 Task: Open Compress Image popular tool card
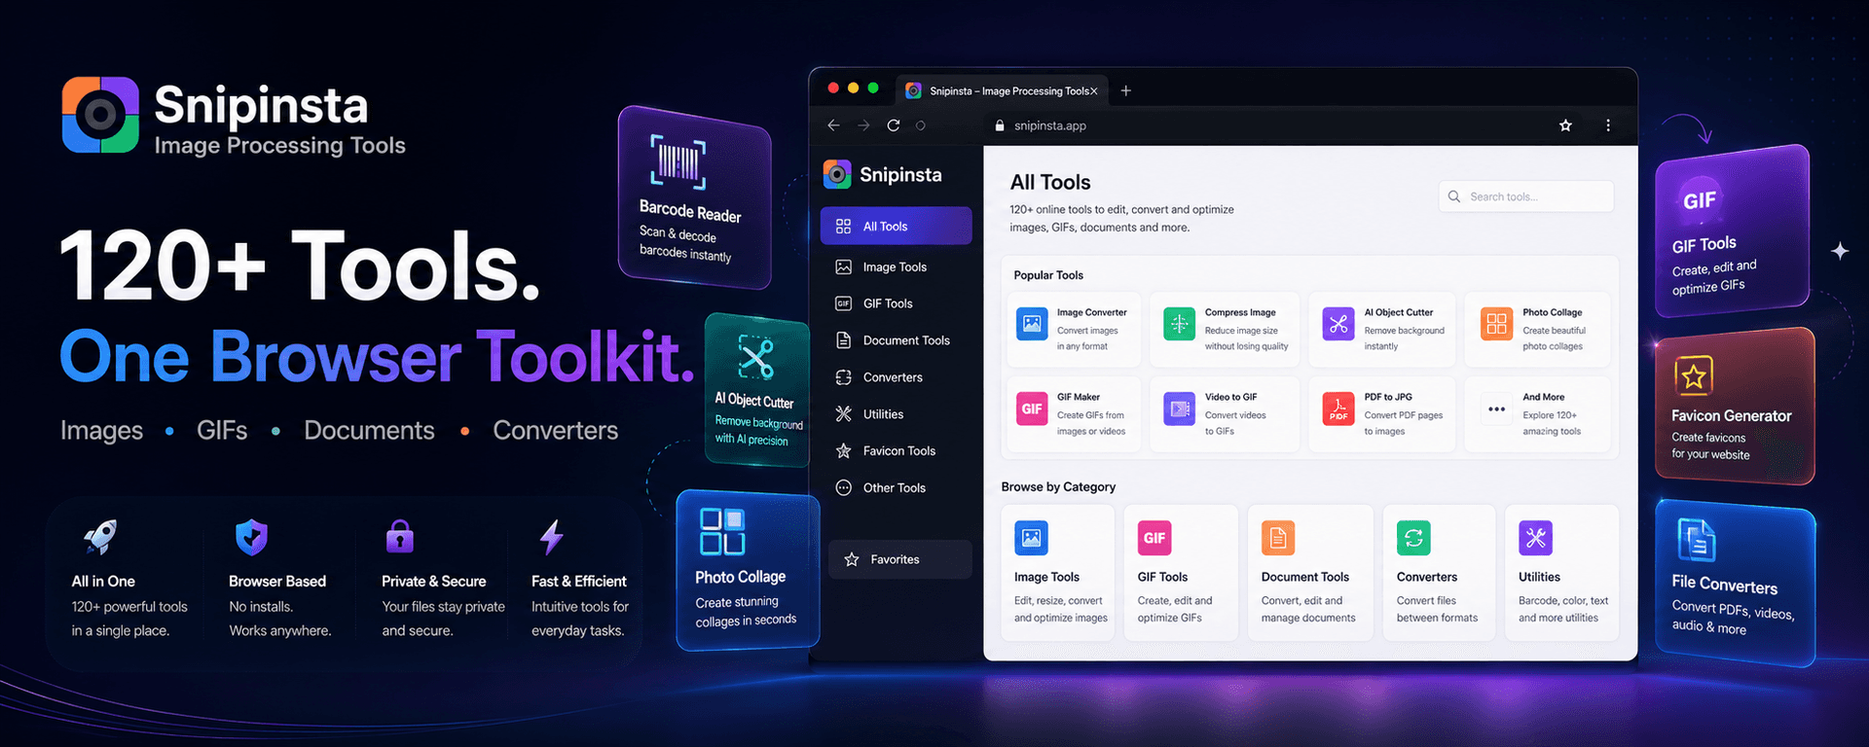coord(1225,330)
